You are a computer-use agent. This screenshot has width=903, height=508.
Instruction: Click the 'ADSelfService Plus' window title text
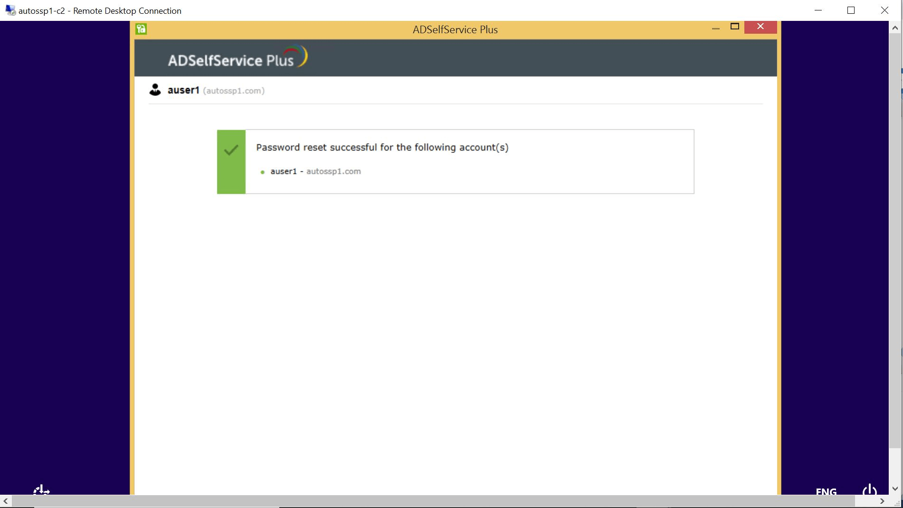pos(455,29)
